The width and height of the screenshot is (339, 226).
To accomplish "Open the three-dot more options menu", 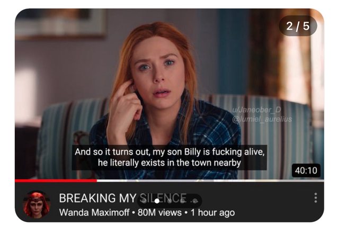I will coord(316,198).
